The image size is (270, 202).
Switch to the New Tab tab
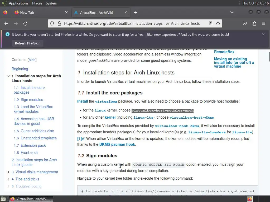click(41, 13)
